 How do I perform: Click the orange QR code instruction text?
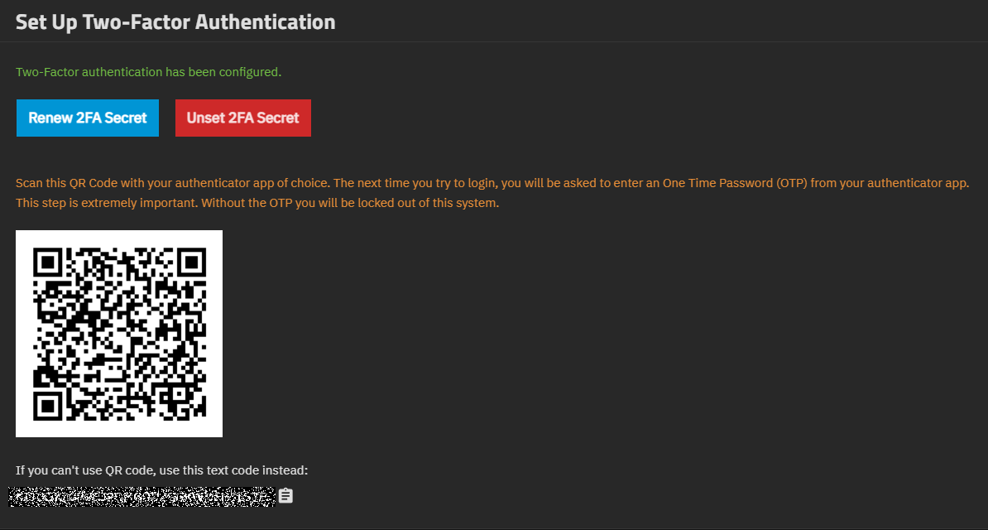coord(492,192)
